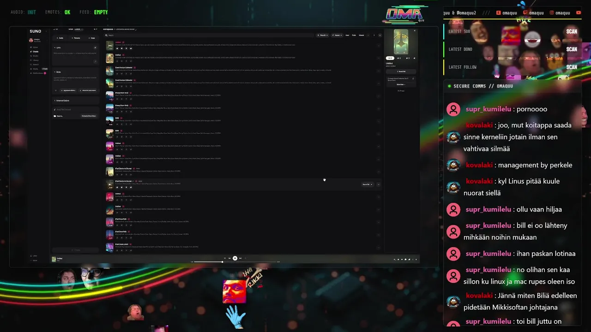
Task: Open the Newest sort dropdown
Action: (x=337, y=35)
